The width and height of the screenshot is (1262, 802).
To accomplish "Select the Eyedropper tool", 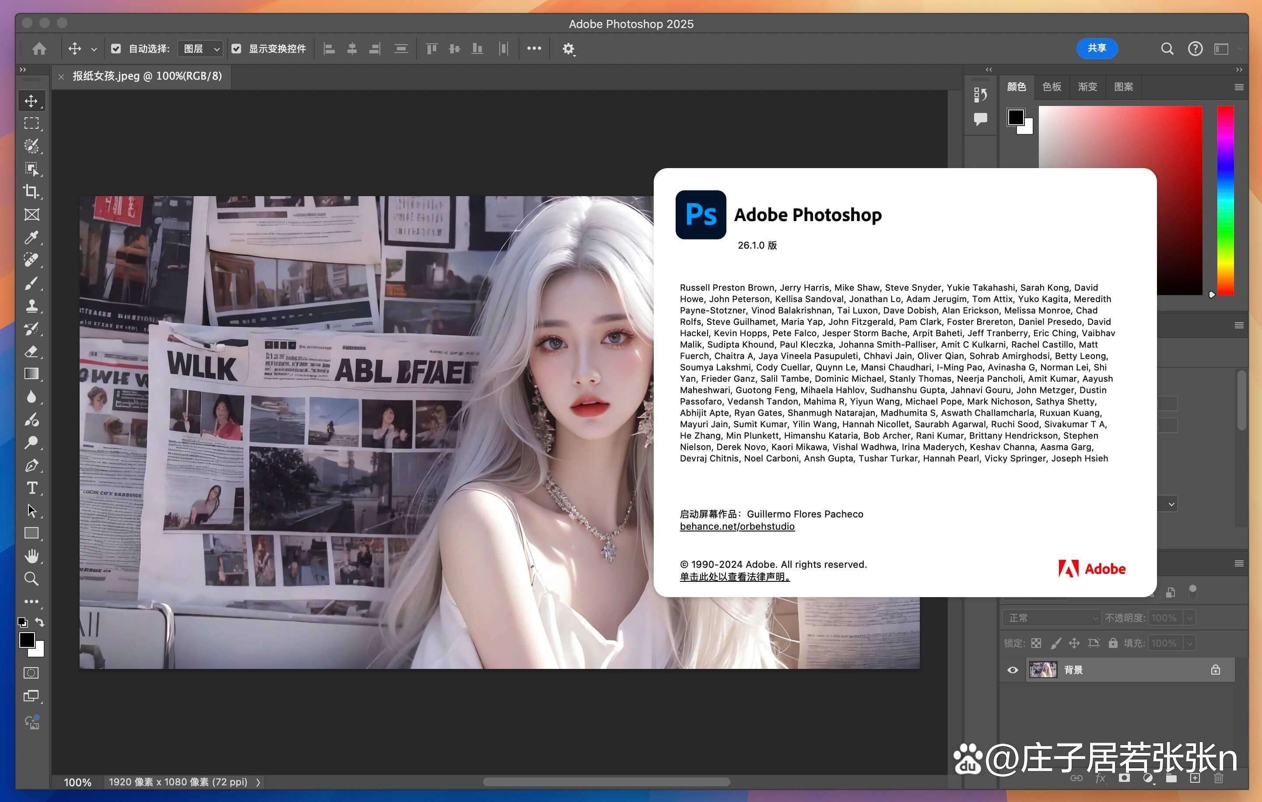I will coord(32,237).
